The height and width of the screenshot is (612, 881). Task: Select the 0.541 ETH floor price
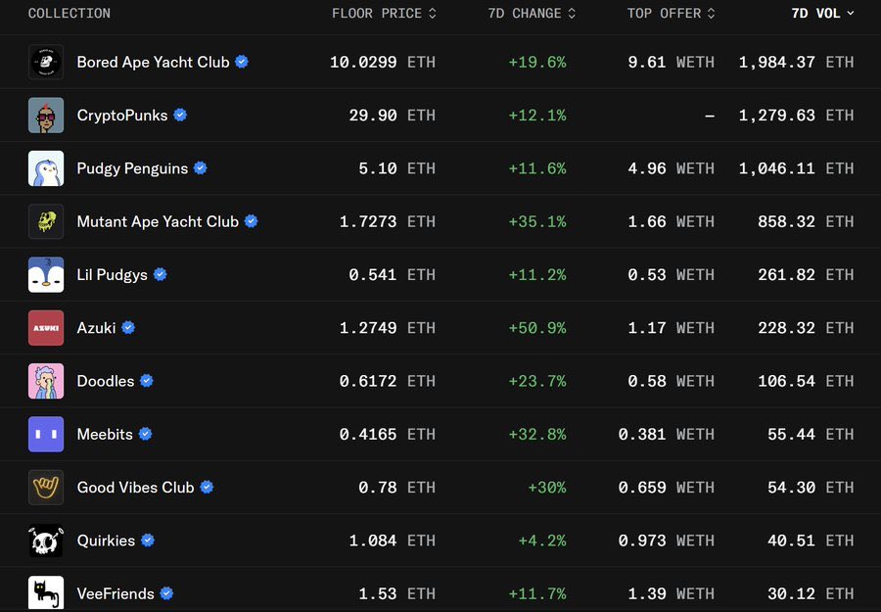393,275
